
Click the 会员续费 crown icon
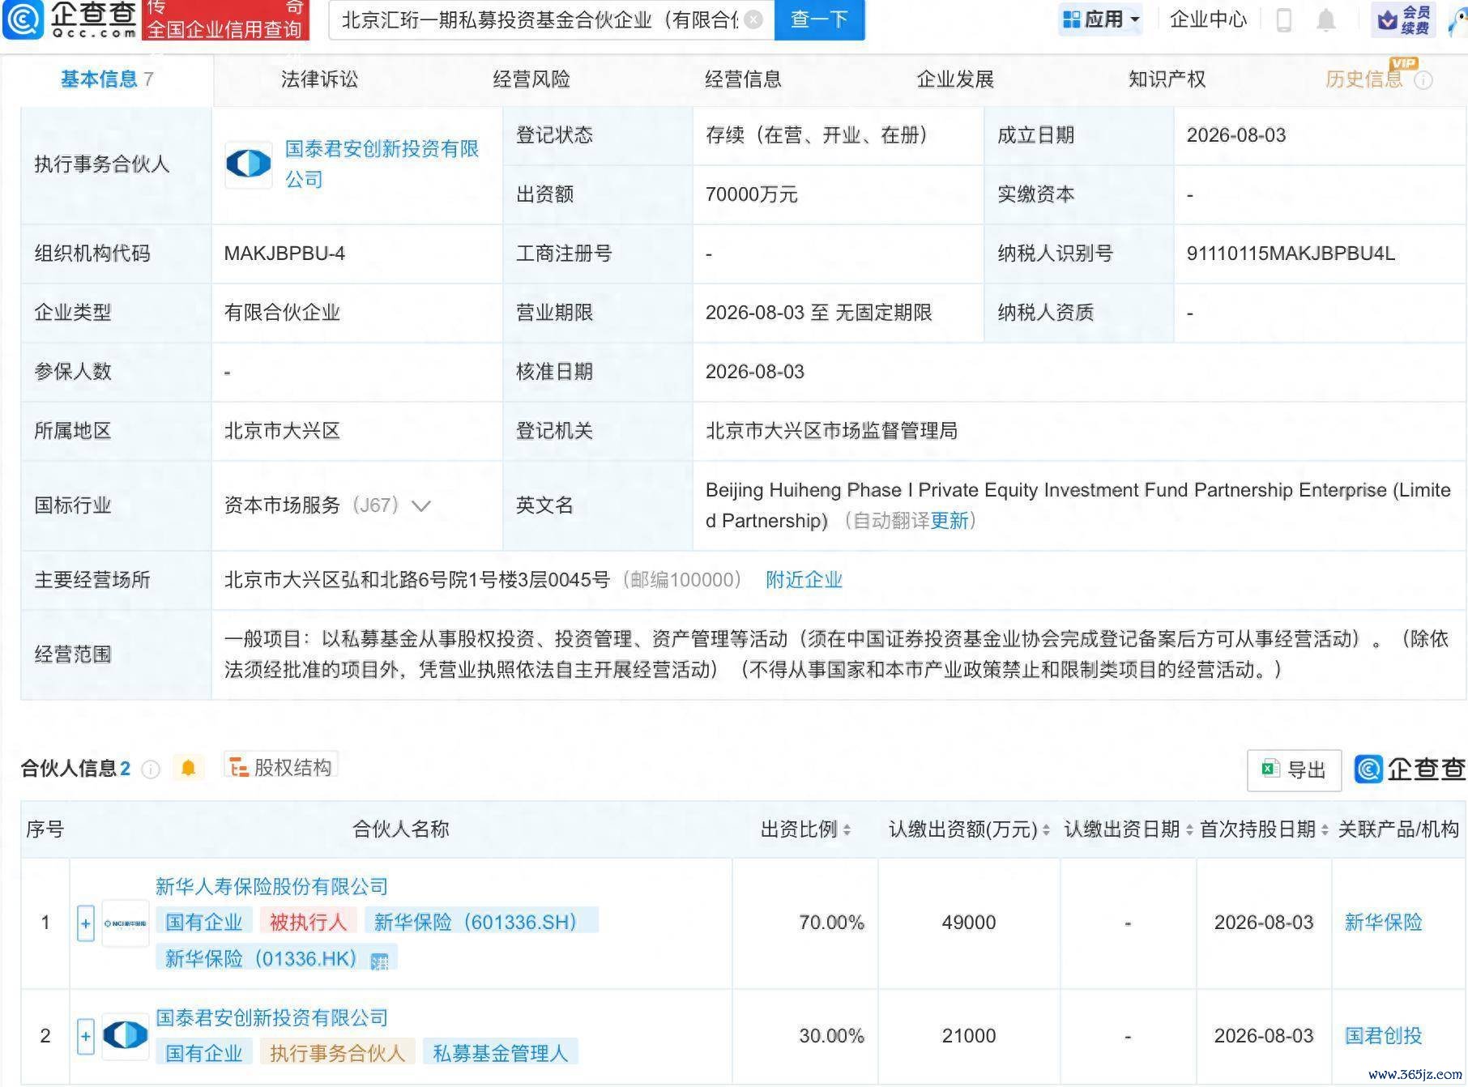[x=1404, y=19]
